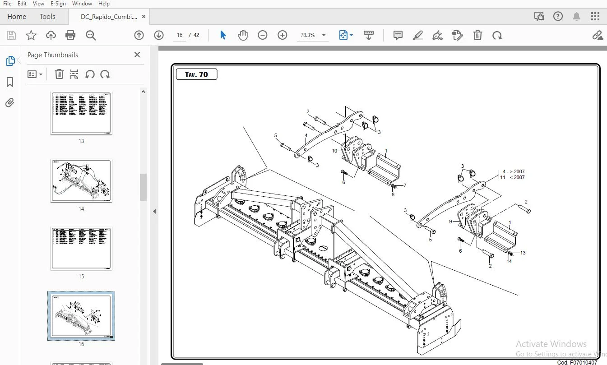Screen dimensions: 607x365
Task: Select page 15 thumbnail
Action: click(81, 248)
